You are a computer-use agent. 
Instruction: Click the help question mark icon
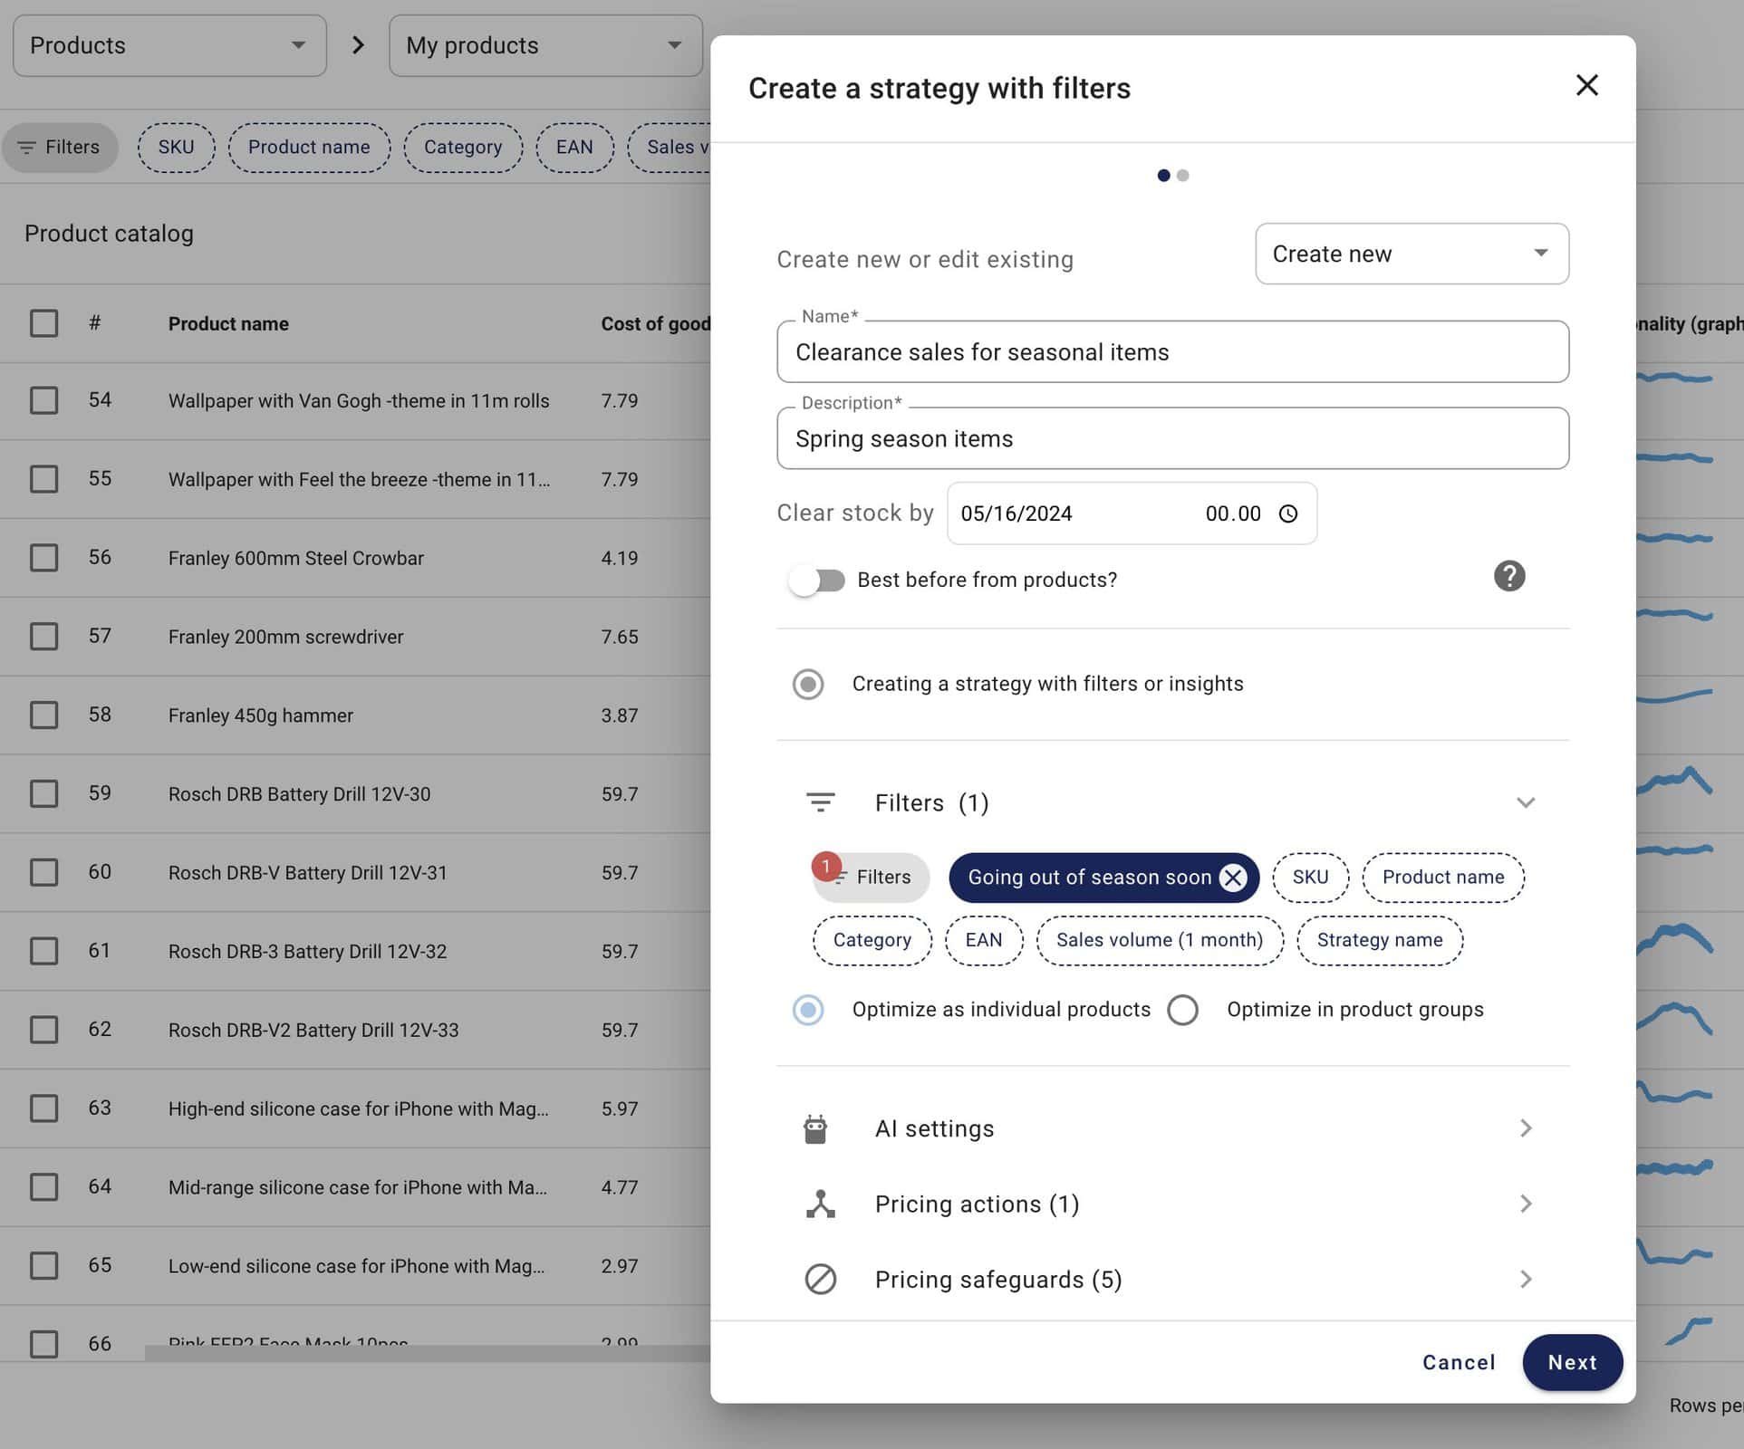(x=1509, y=578)
